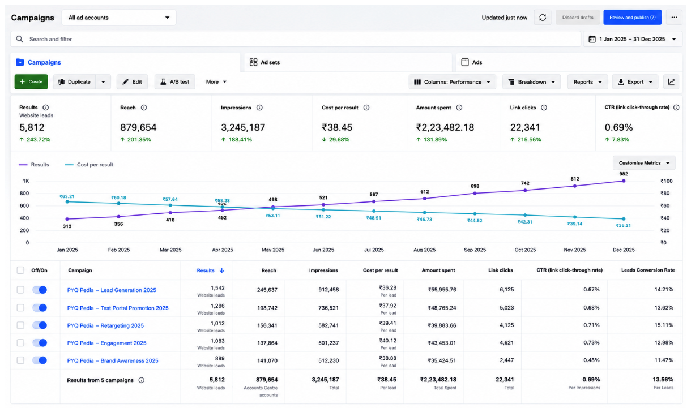This screenshot has height=408, width=687.
Task: Click the Campaigns folder icon tab
Action: [20, 62]
